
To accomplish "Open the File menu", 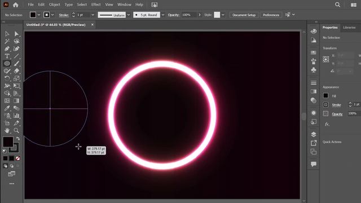I will [30, 5].
